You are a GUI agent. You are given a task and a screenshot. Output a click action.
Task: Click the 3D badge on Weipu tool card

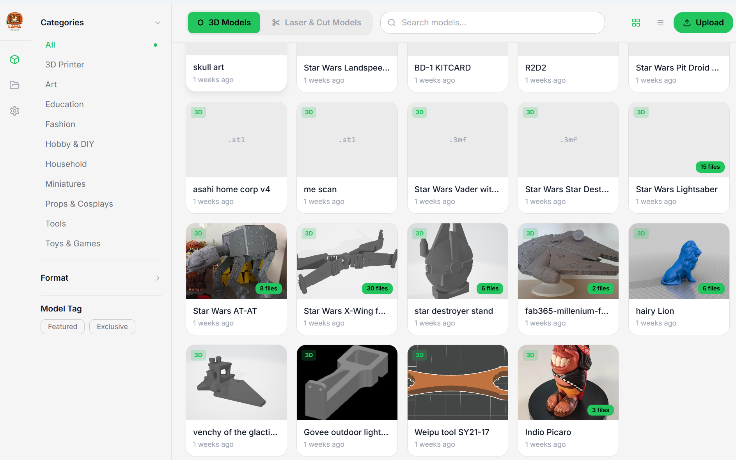(420, 355)
